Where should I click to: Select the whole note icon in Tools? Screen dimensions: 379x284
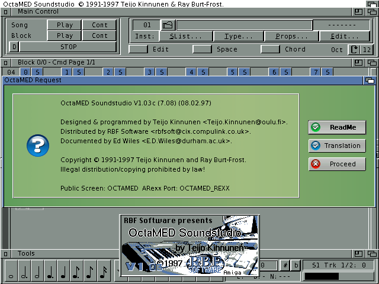[11, 273]
